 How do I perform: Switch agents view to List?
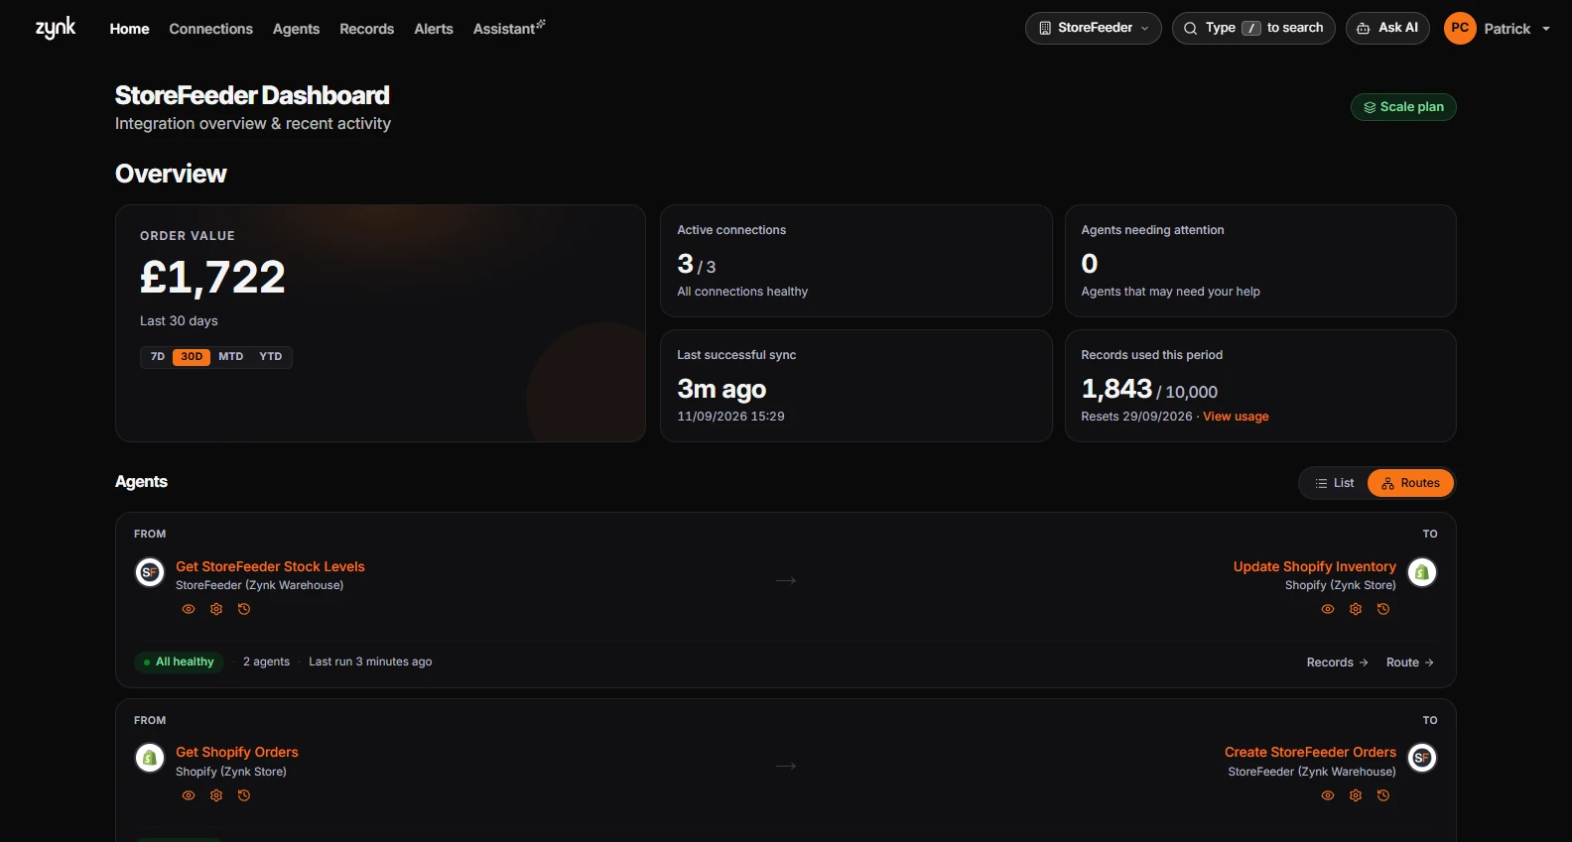[1335, 483]
